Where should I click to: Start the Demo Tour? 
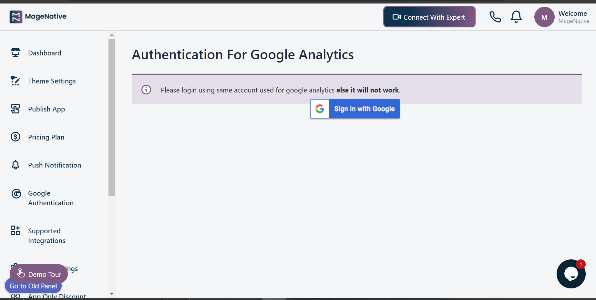pyautogui.click(x=39, y=274)
